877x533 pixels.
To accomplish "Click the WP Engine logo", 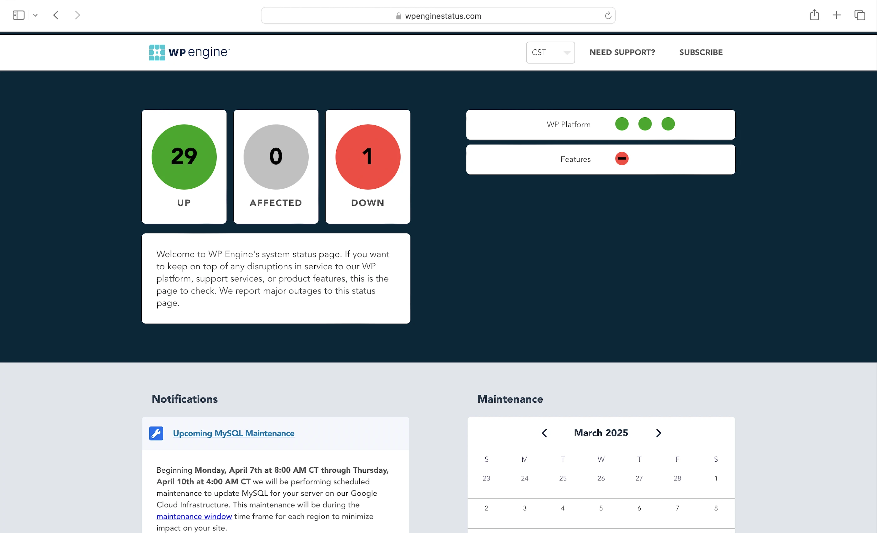I will 189,52.
